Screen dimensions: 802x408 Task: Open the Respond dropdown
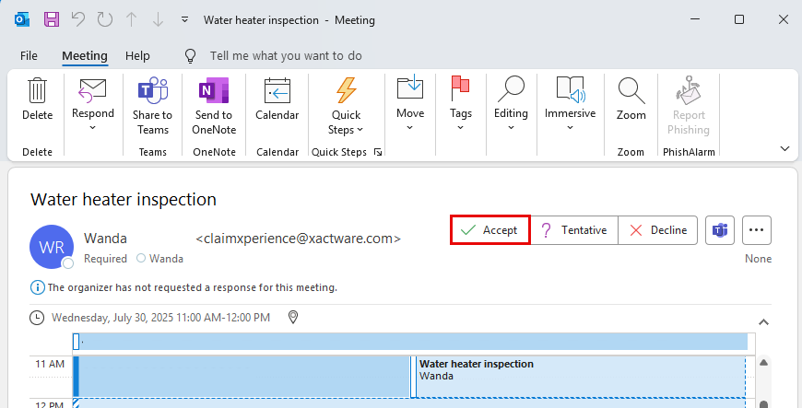click(x=92, y=105)
